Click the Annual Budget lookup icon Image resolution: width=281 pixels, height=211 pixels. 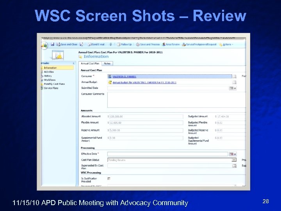tap(235, 82)
